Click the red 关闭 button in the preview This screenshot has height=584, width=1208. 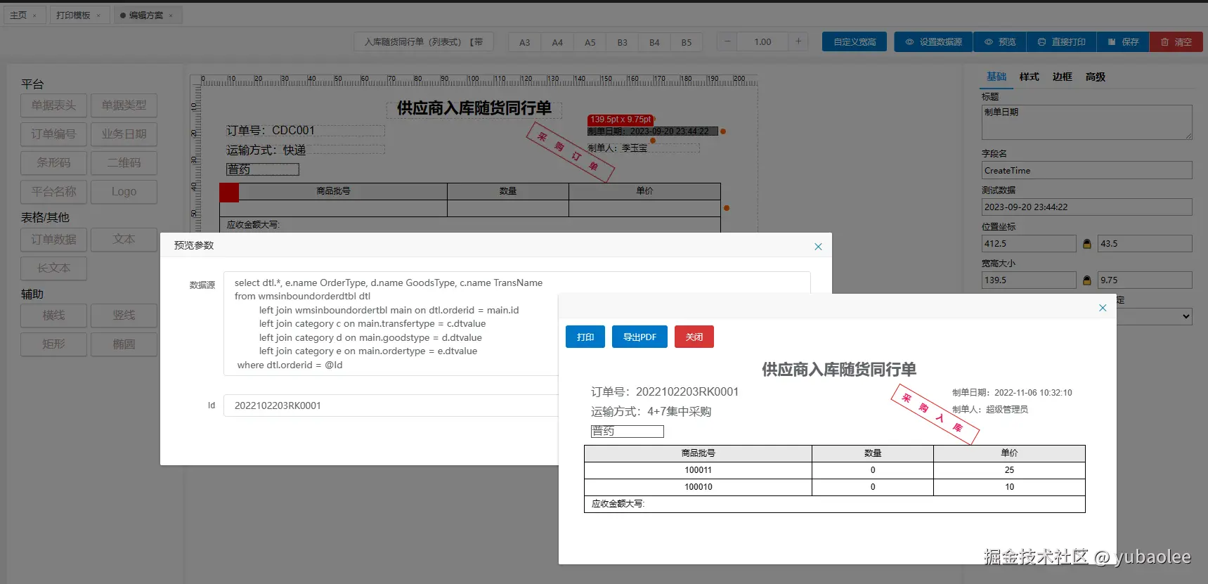click(x=694, y=337)
